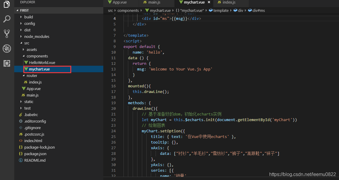The width and height of the screenshot is (339, 180).
Task: Click the div id="ms" line
Action: pos(171,19)
